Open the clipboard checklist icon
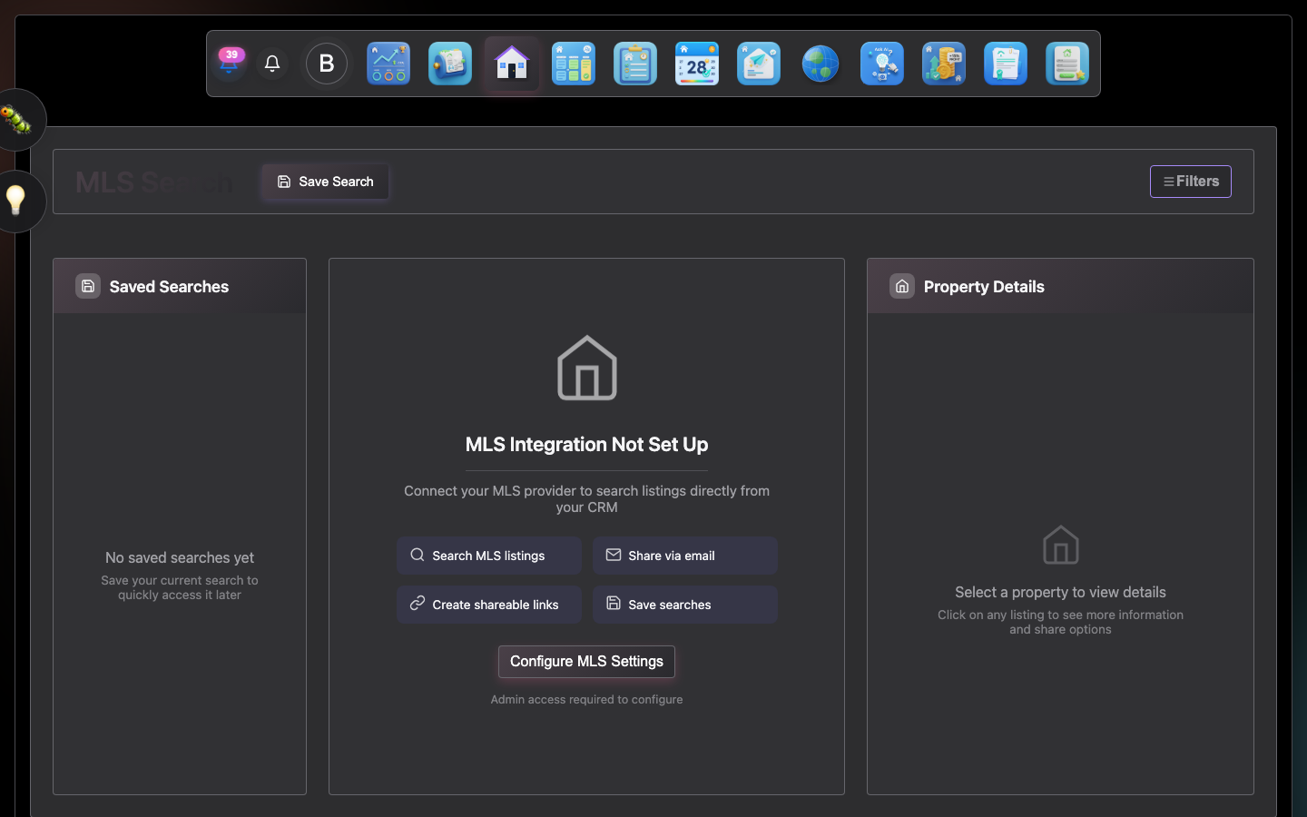The width and height of the screenshot is (1307, 817). (x=635, y=64)
